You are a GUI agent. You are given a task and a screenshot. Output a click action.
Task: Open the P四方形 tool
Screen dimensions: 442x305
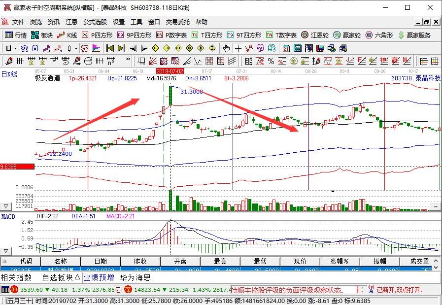pos(97,35)
